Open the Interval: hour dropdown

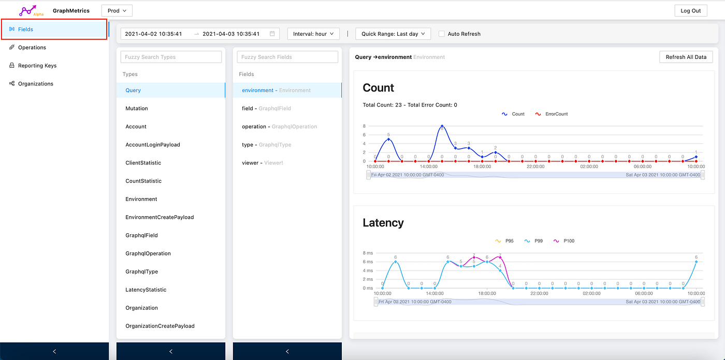coord(313,33)
